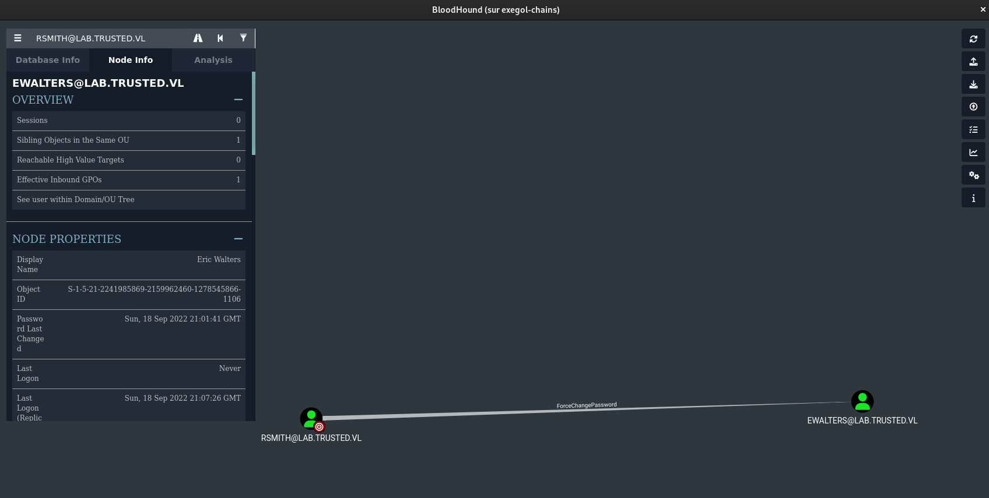Click the Last Logon value Never
The width and height of the screenshot is (989, 498).
coord(230,369)
